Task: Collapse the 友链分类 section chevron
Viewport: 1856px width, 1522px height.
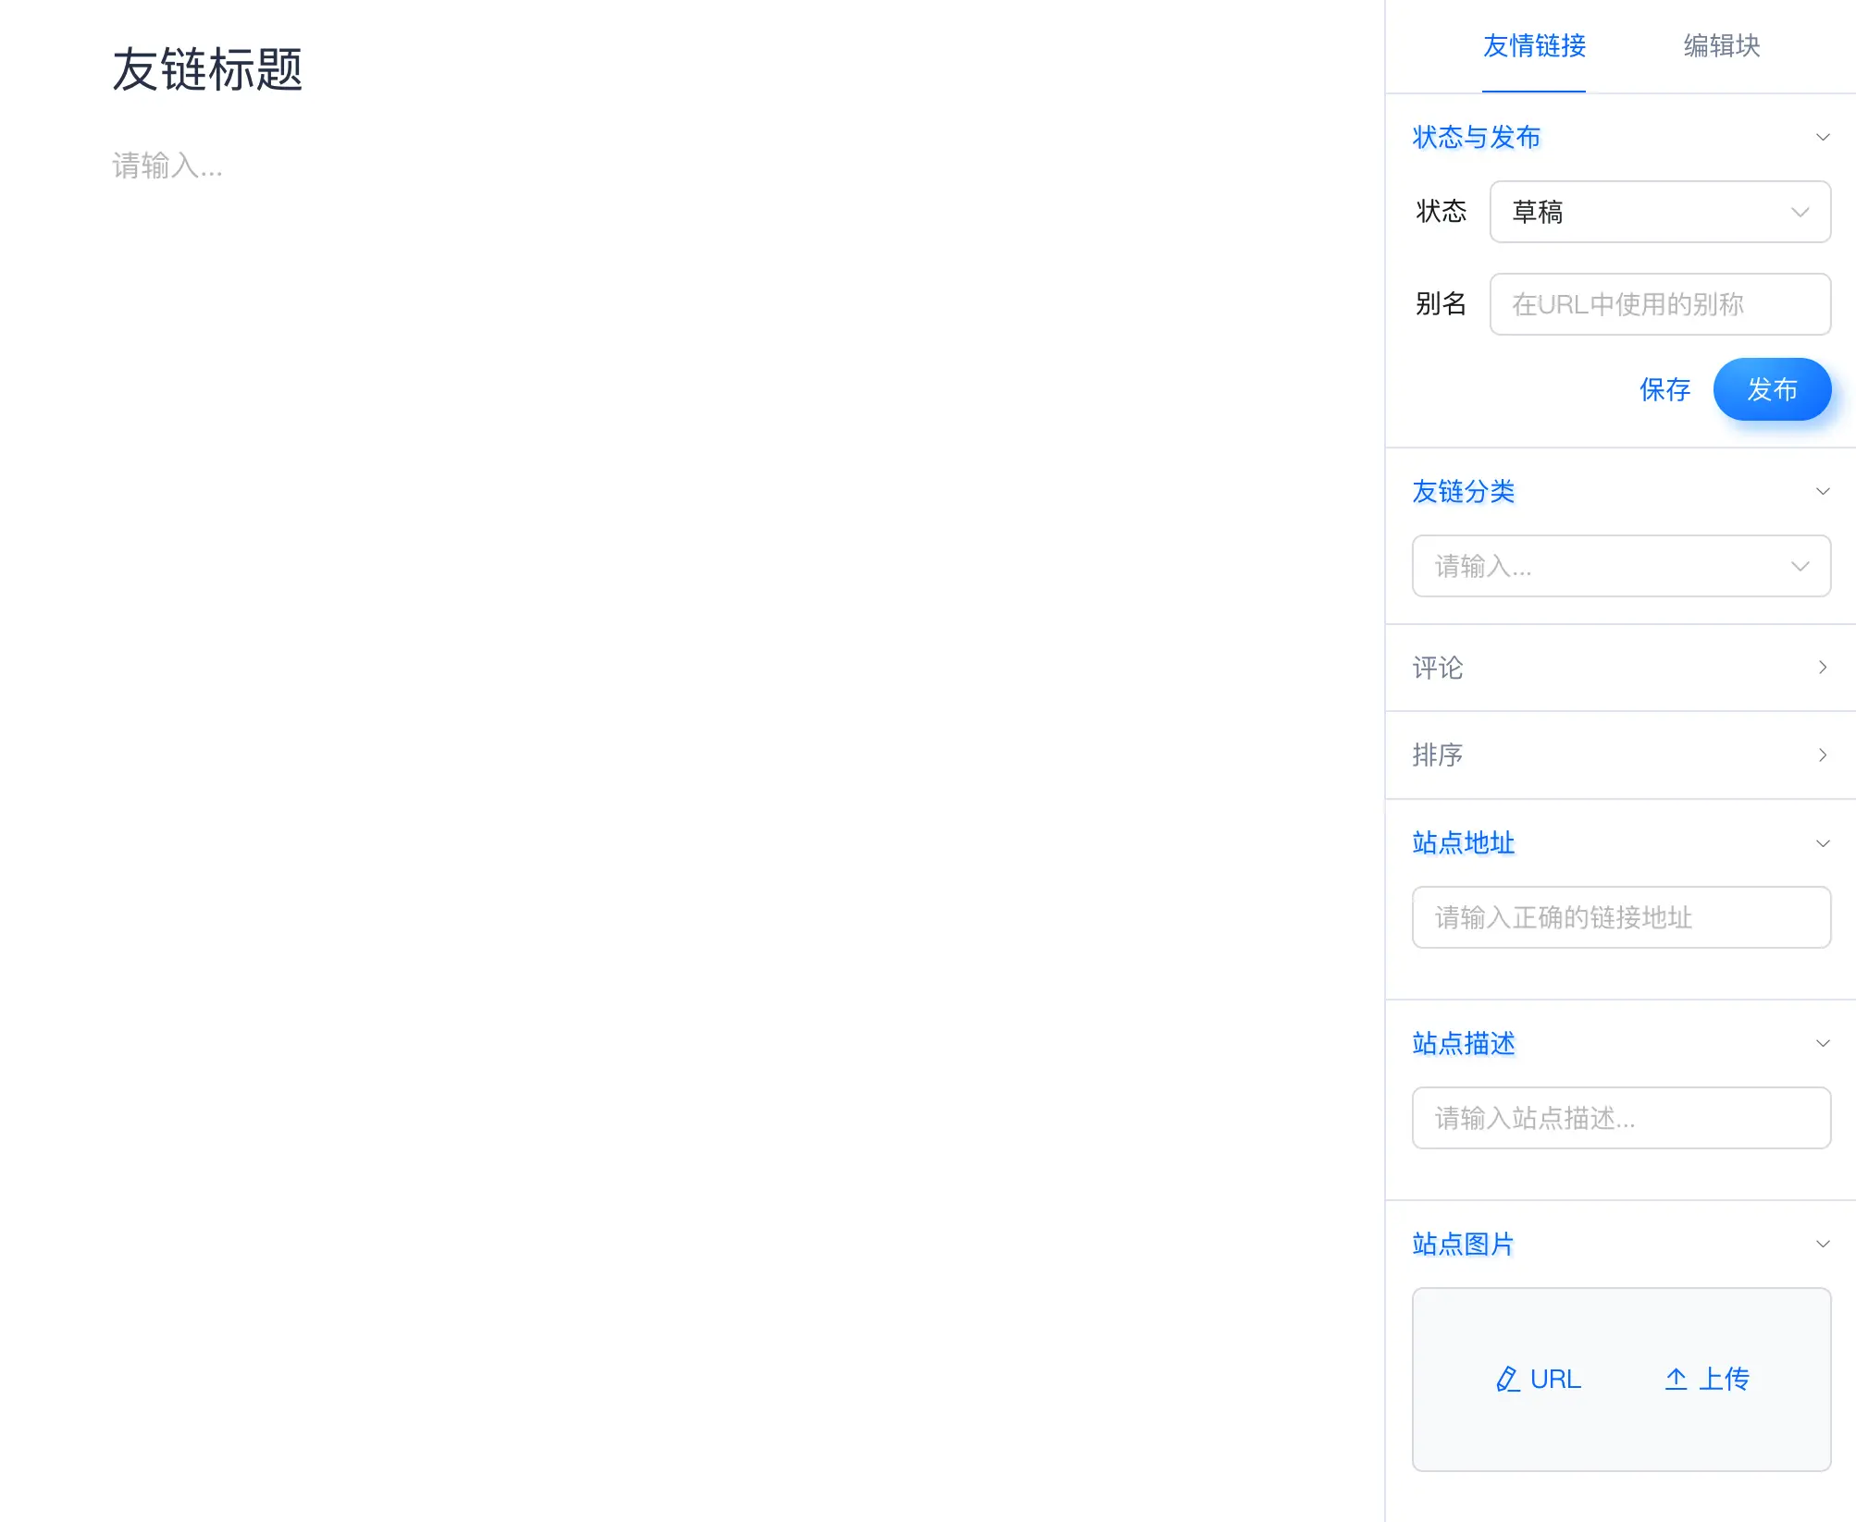Action: pos(1822,491)
